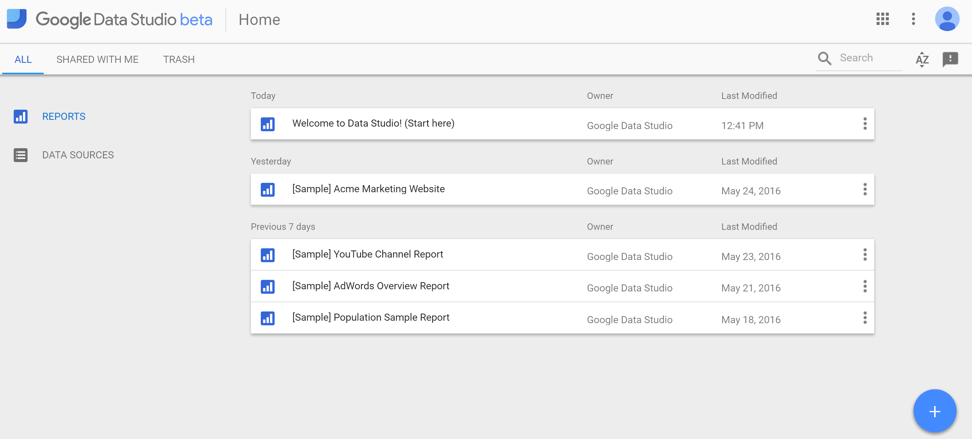
Task: Open Welcome to Data Studio report
Action: coord(373,124)
